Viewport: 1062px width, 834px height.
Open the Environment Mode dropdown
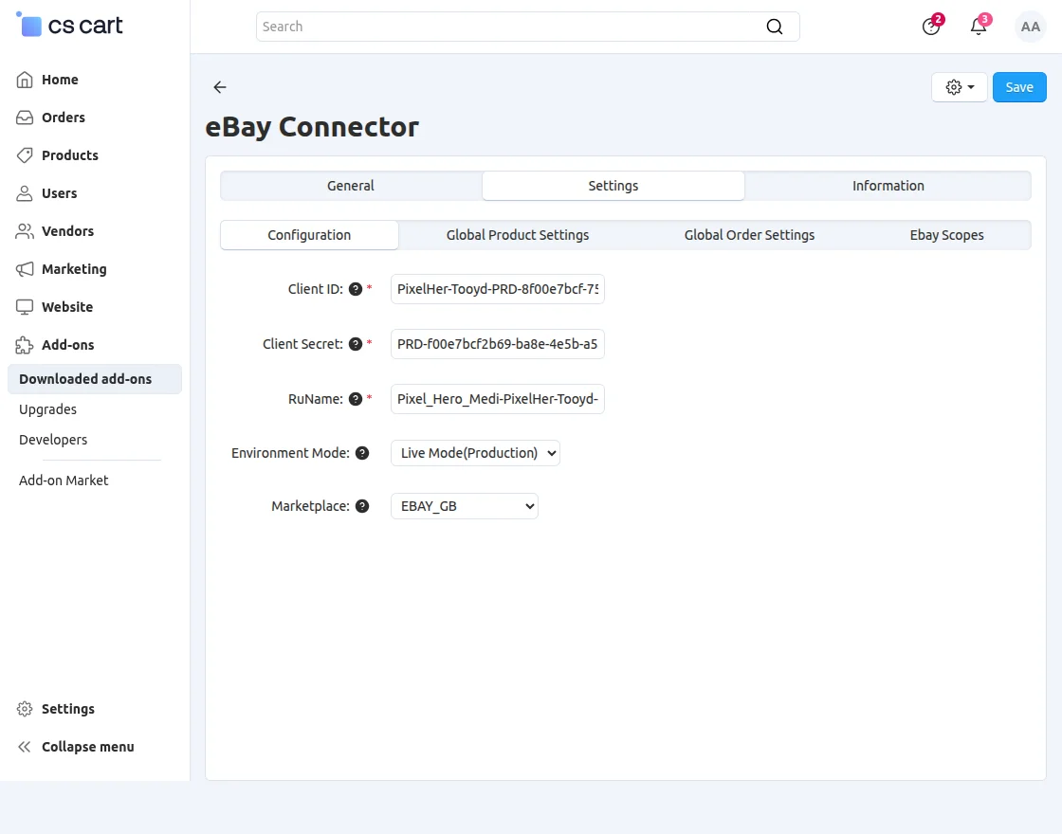pos(475,453)
